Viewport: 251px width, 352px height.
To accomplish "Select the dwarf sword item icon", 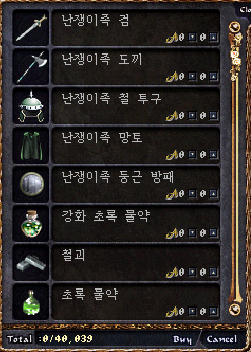I will pos(31,28).
